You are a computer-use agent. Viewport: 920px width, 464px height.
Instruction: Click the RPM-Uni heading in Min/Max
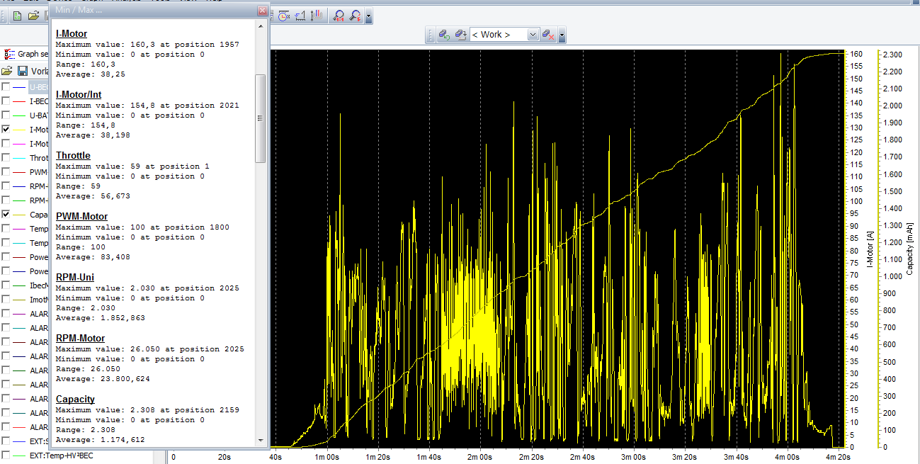[x=75, y=277]
